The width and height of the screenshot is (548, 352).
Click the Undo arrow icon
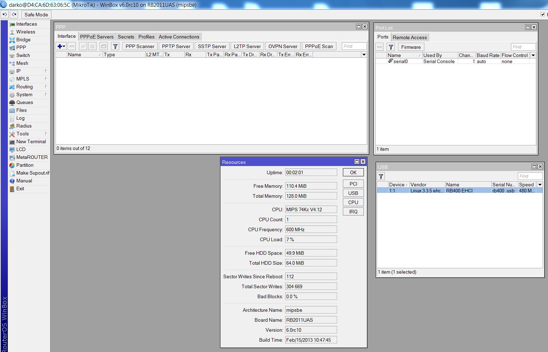5,15
